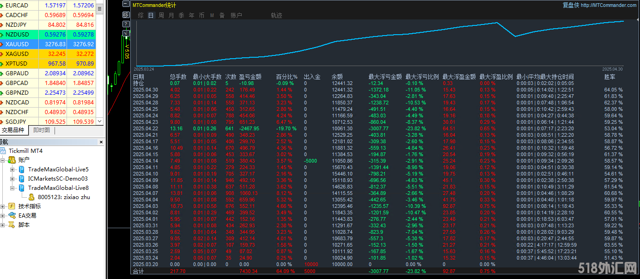This screenshot has width=640, height=279.
Task: Click the -5000 withdrawal value
Action: pyautogui.click(x=310, y=161)
